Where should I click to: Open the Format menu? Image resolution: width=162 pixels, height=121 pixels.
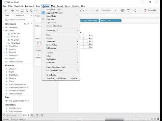(60, 6)
